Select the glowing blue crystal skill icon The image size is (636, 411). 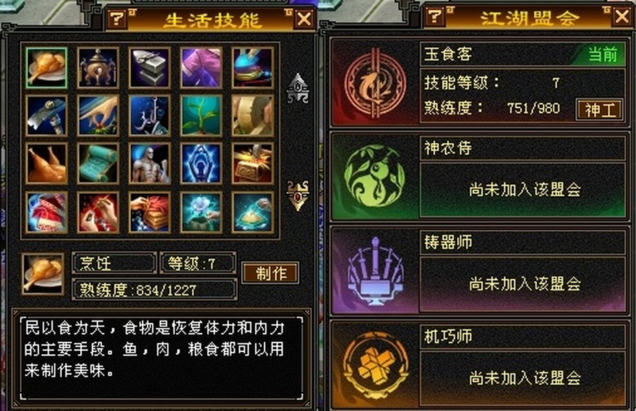[x=201, y=164]
